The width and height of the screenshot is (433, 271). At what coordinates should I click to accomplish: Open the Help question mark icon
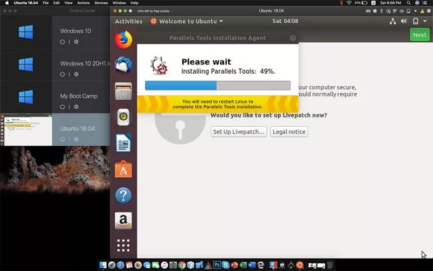pyautogui.click(x=123, y=195)
